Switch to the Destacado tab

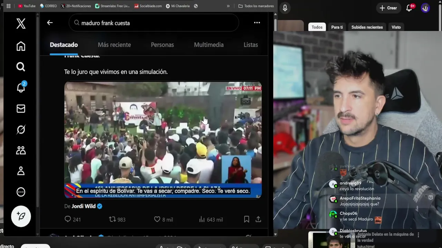(64, 45)
